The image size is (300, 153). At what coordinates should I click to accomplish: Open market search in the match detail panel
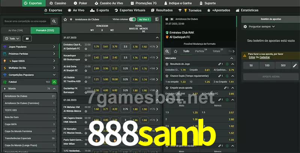(167, 51)
